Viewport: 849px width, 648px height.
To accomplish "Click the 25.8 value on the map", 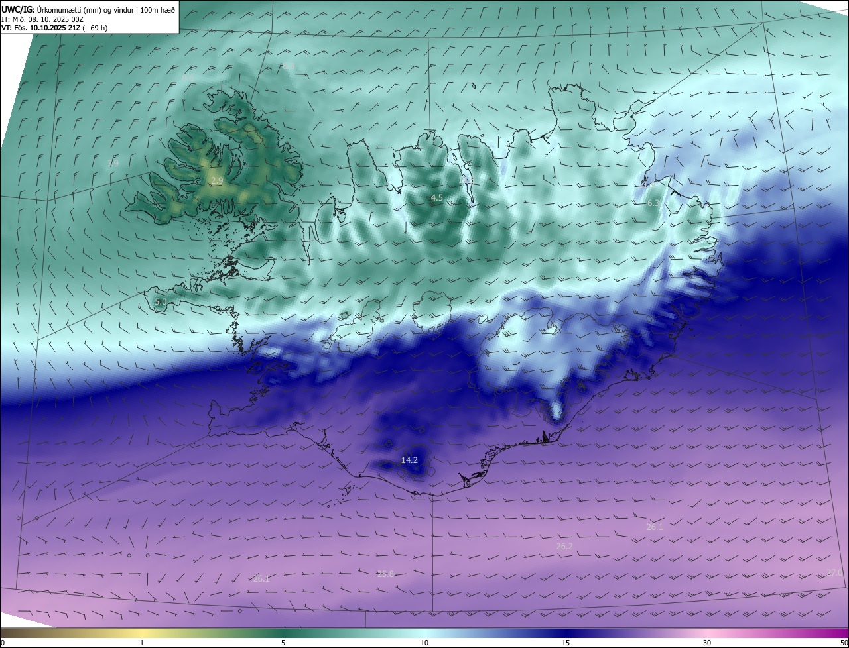I will 385,574.
